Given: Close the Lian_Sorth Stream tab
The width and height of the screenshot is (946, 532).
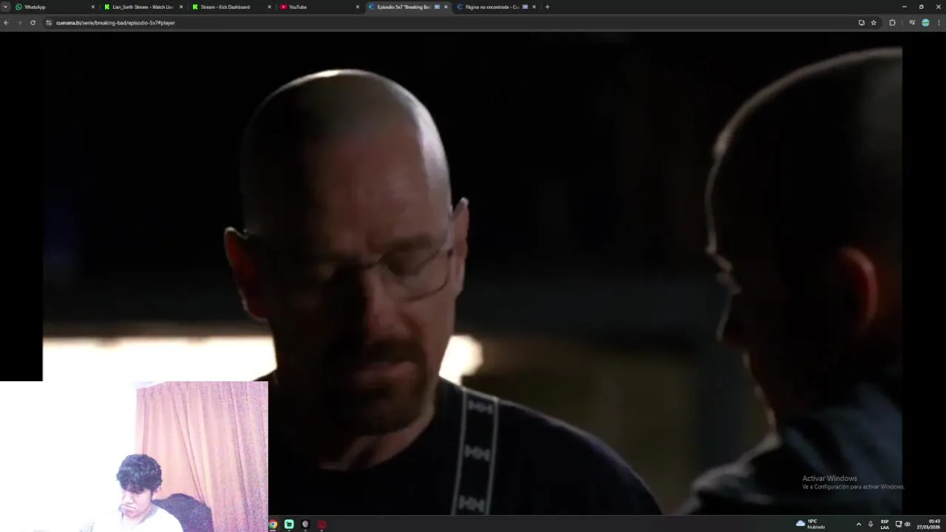Looking at the screenshot, I should pyautogui.click(x=181, y=7).
